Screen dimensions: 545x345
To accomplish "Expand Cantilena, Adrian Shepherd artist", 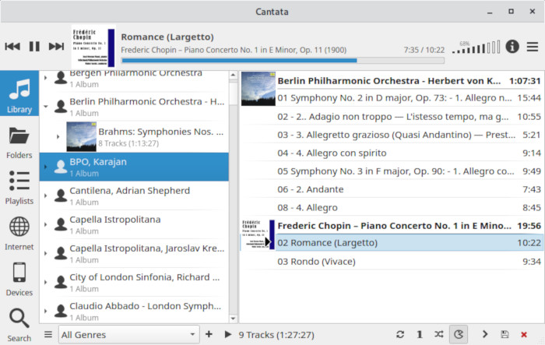I will tap(45, 195).
